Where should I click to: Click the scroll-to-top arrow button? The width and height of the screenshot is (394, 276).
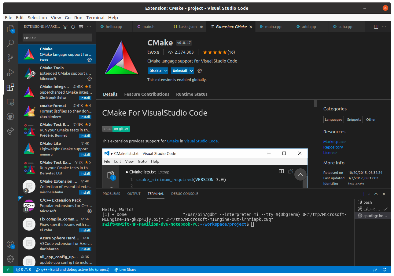[300, 174]
